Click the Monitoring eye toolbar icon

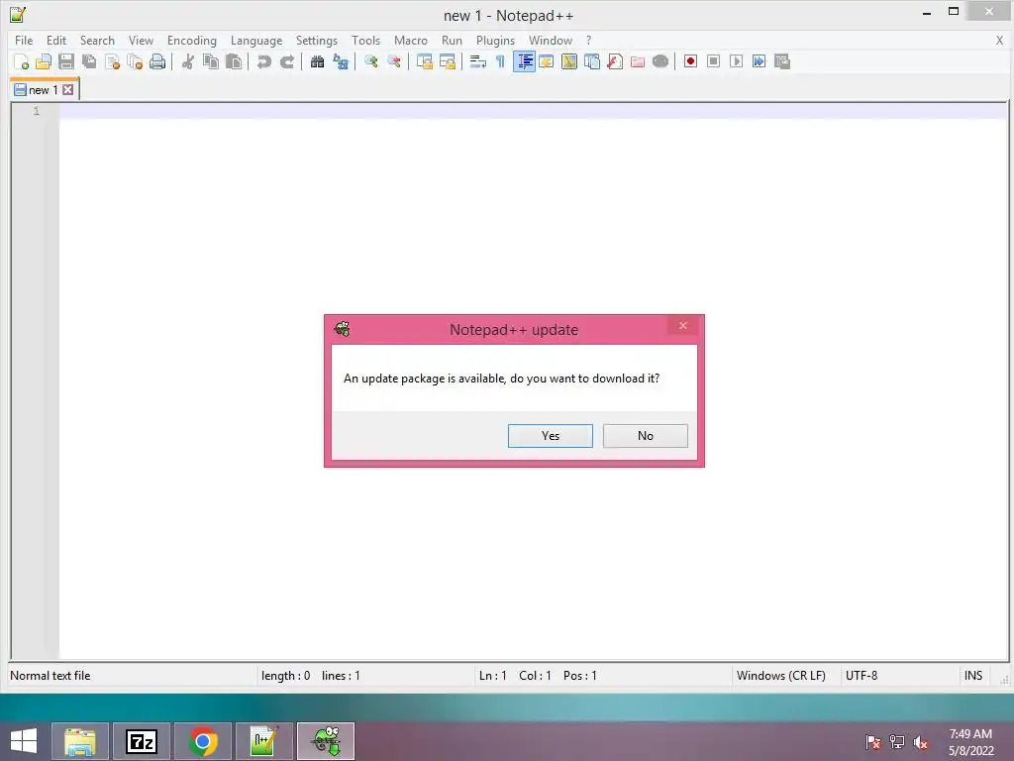[660, 61]
